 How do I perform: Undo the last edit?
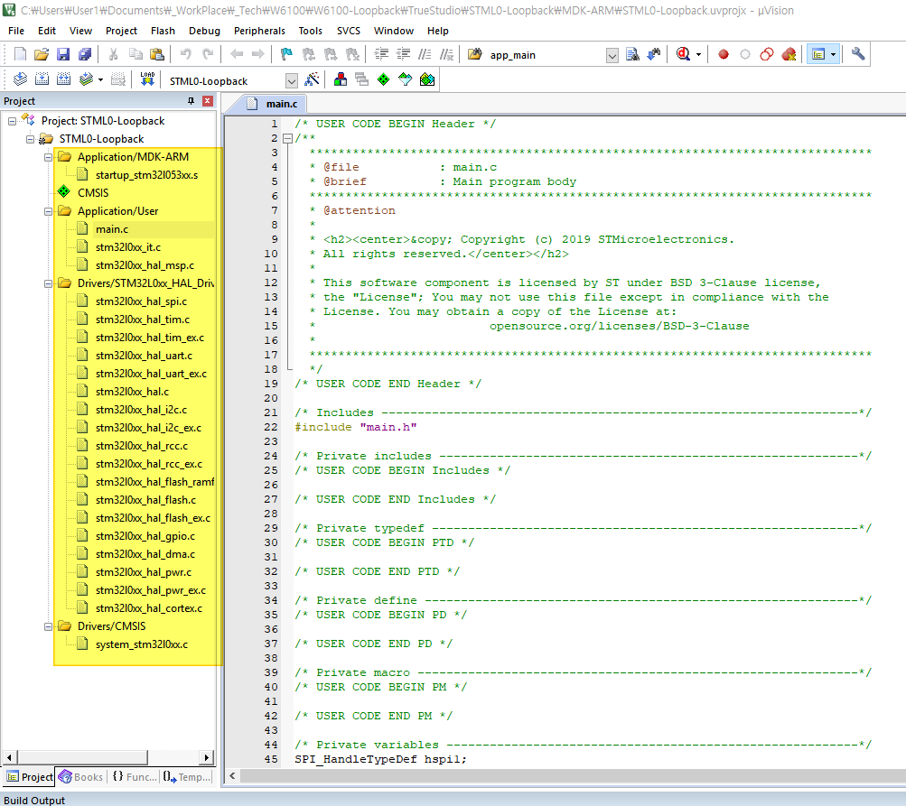(x=185, y=54)
